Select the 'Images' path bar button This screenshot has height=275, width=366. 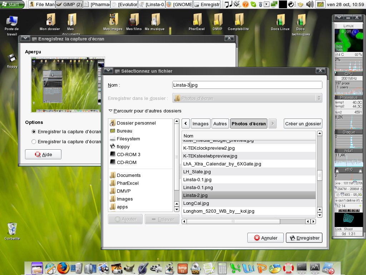201,124
